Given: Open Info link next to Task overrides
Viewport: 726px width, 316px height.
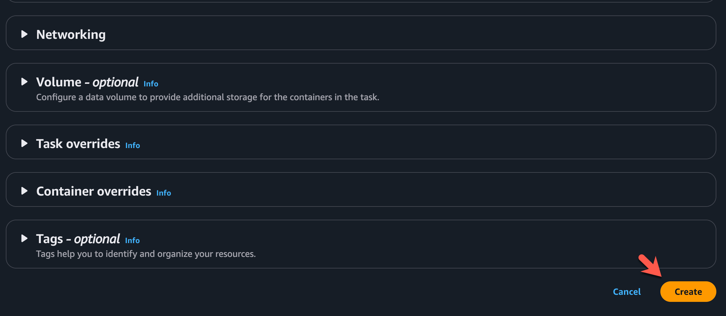Looking at the screenshot, I should click(132, 145).
